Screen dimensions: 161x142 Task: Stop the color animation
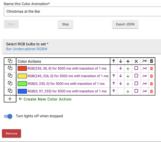pyautogui.click(x=65, y=24)
